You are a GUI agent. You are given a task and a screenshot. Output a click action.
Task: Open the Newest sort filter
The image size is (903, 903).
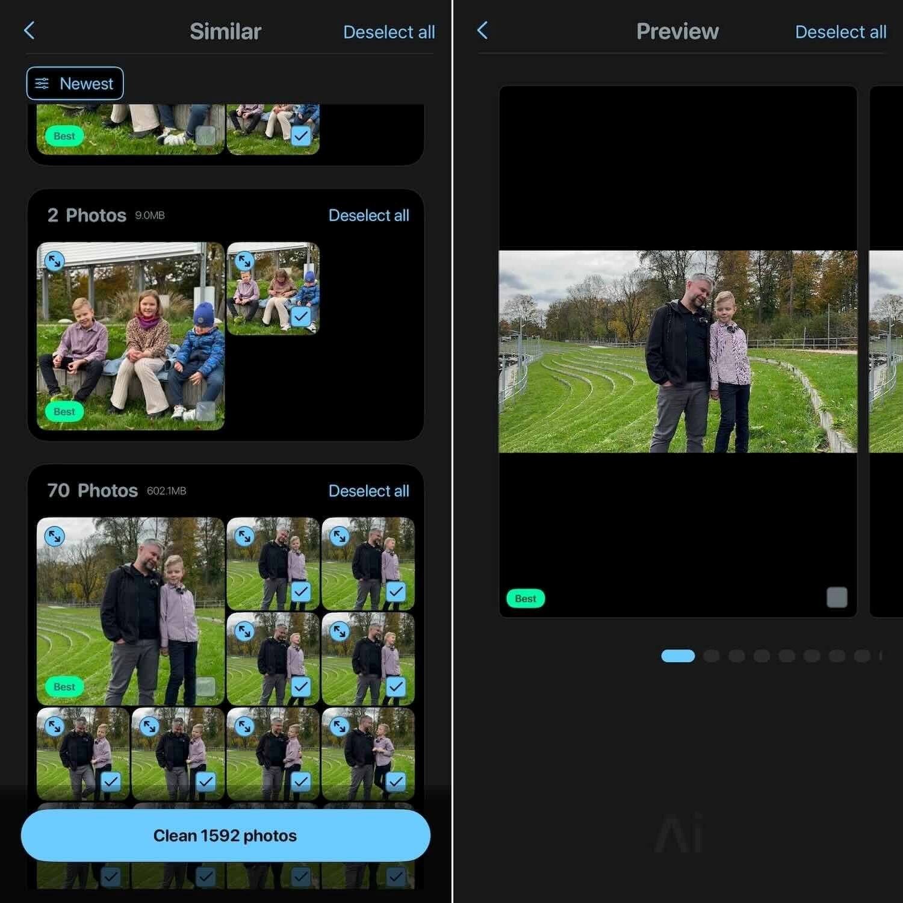click(x=75, y=83)
